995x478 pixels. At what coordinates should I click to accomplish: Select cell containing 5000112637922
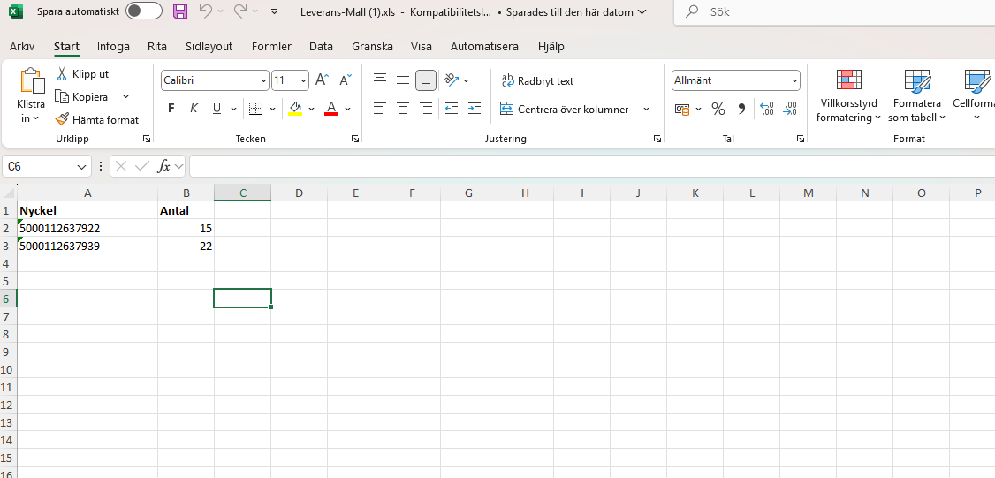87,228
